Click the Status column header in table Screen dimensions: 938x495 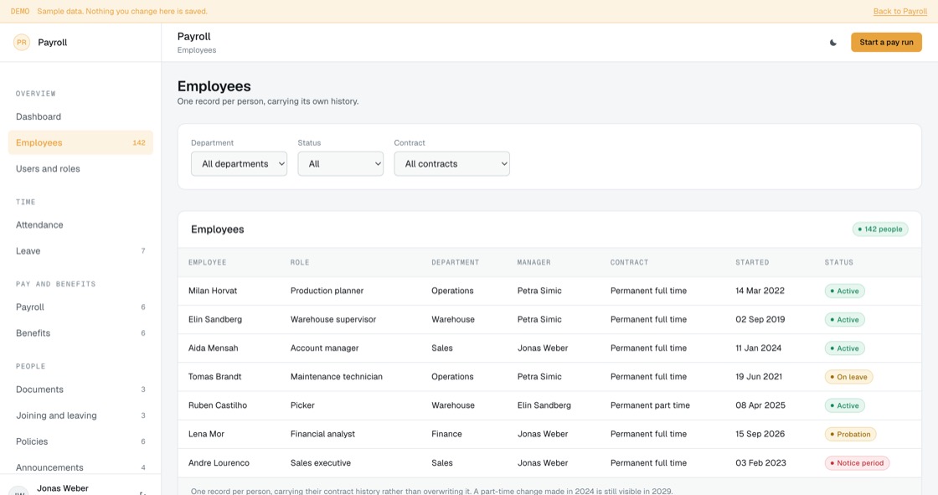point(838,262)
